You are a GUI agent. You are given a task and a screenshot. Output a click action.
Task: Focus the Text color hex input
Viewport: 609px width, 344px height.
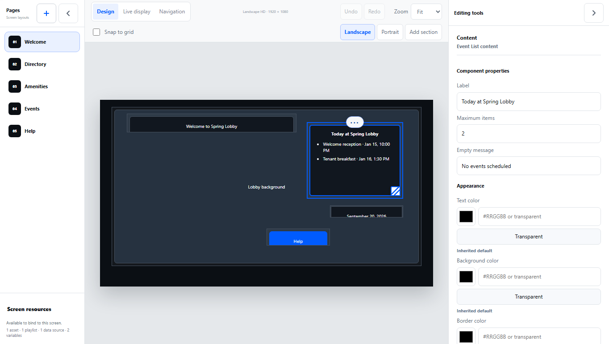539,217
